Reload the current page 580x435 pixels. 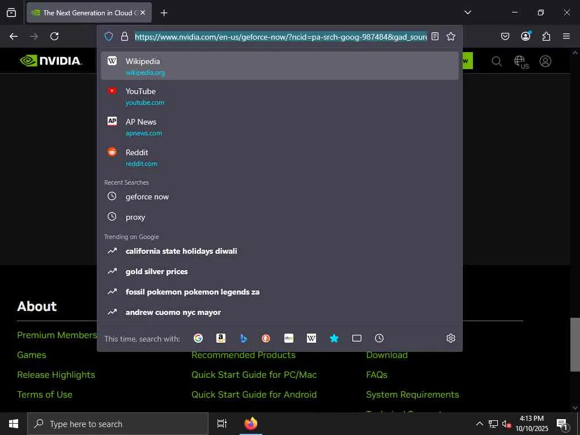pos(54,36)
